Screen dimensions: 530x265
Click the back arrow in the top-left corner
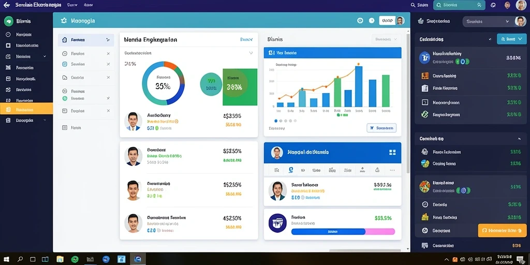[6, 5]
